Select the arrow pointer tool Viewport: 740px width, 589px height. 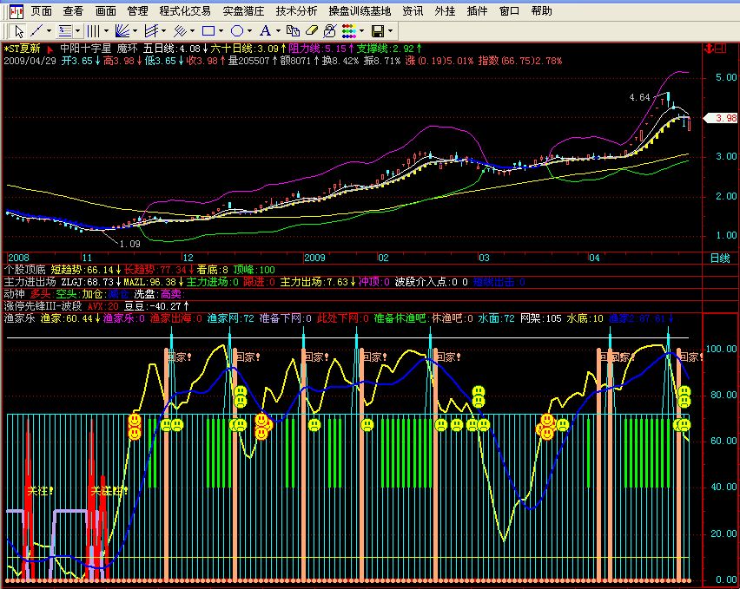click(19, 30)
